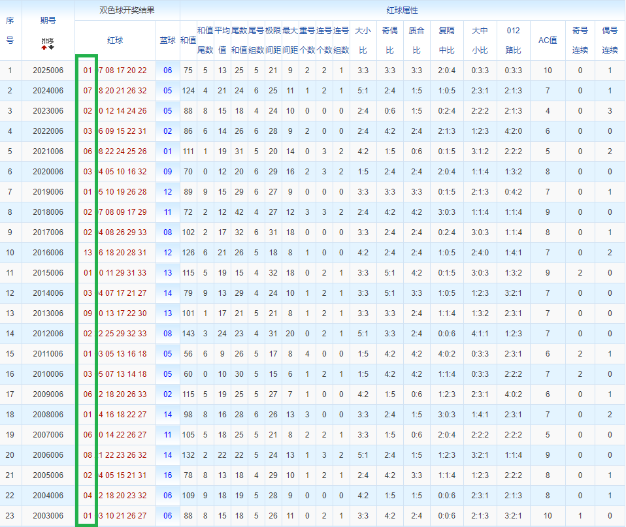
Task: Select period 2005006 cell
Action: tap(48, 475)
